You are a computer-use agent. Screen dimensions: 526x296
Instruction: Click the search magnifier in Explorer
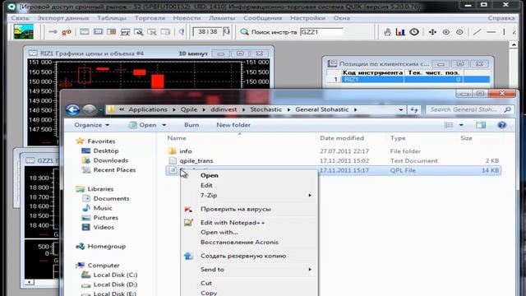pos(507,109)
